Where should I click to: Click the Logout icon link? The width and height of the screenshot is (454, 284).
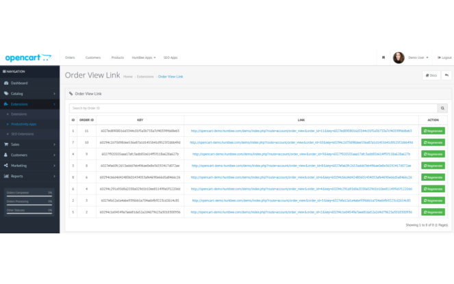tap(443, 57)
